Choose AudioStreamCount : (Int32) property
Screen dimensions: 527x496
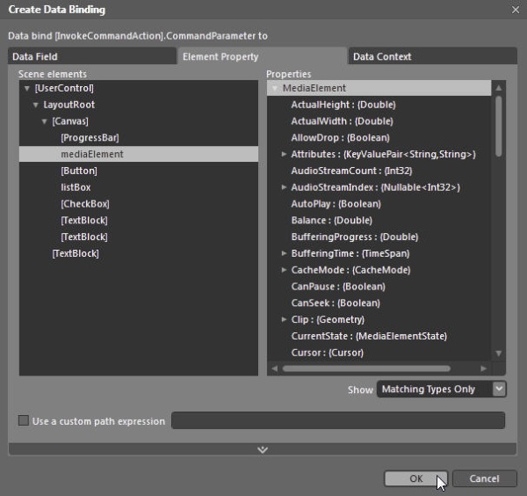(x=351, y=171)
